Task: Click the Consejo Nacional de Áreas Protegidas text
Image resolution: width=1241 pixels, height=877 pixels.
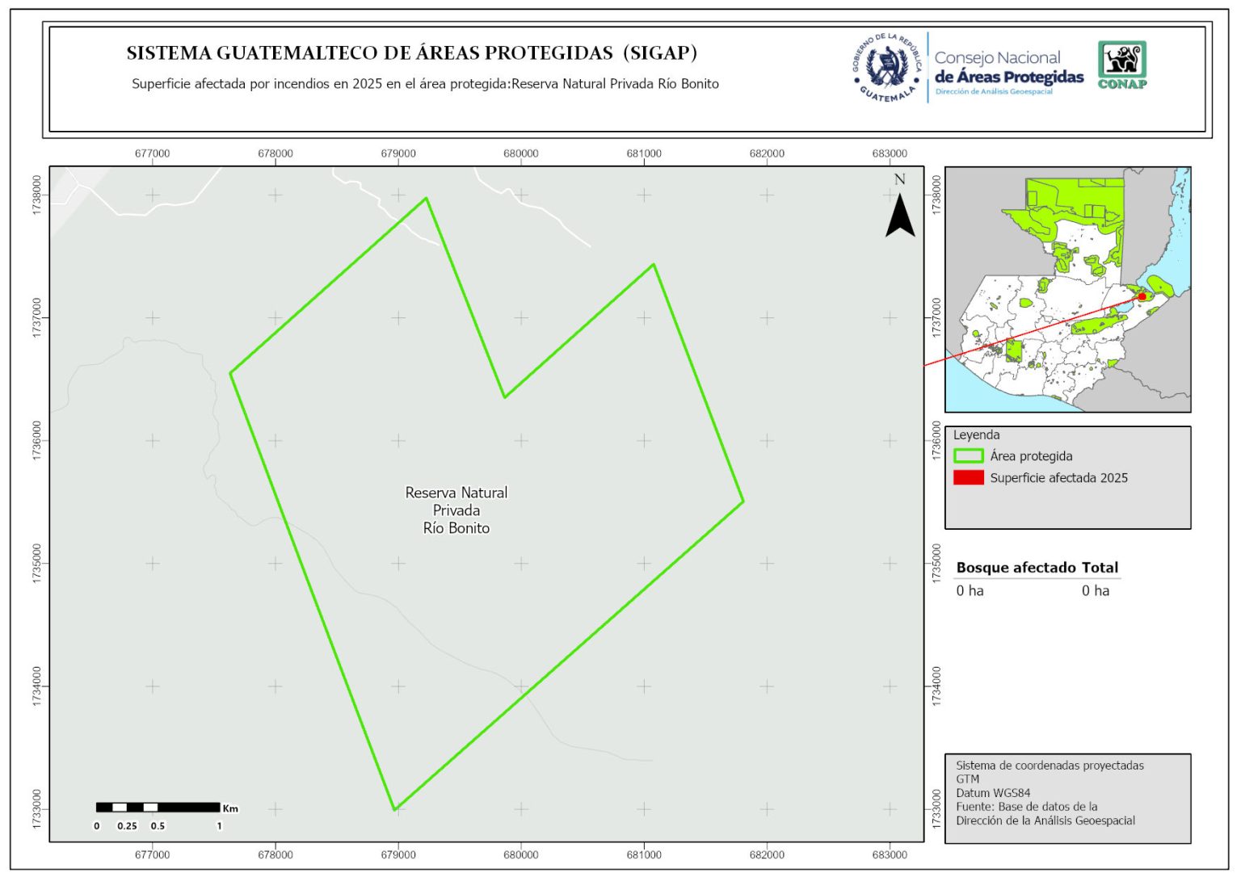Action: click(1008, 68)
